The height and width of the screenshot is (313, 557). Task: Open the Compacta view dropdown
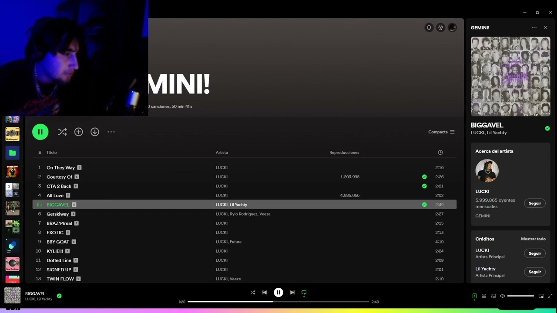tap(441, 132)
